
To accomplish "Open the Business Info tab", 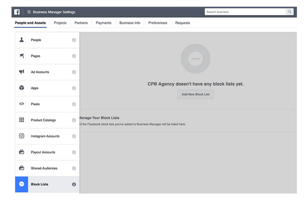I will (130, 23).
